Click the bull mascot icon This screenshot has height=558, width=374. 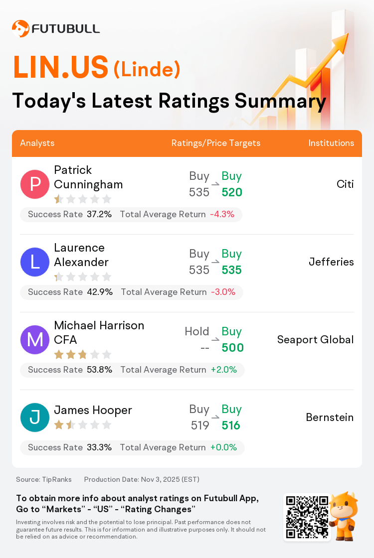344,516
